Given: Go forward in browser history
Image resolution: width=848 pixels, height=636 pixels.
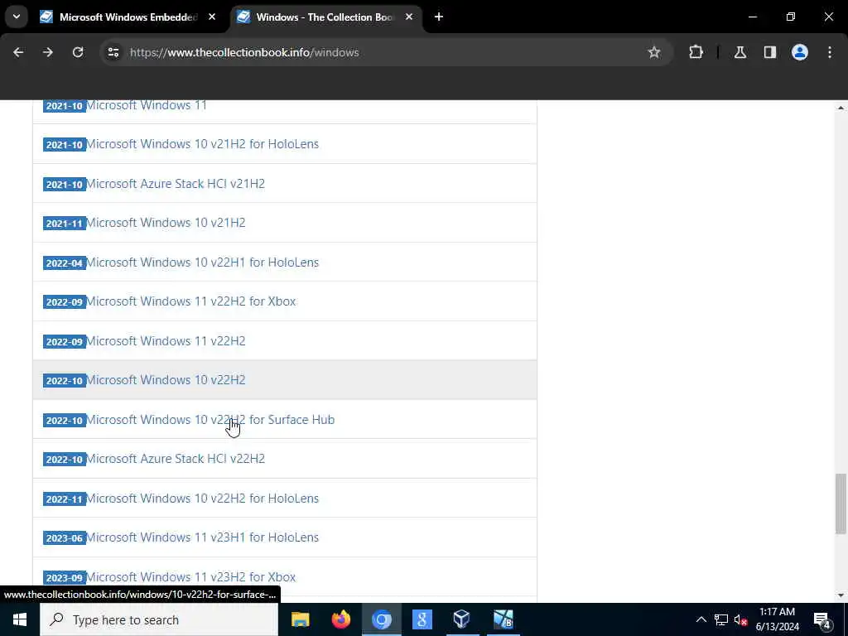Looking at the screenshot, I should [x=48, y=52].
